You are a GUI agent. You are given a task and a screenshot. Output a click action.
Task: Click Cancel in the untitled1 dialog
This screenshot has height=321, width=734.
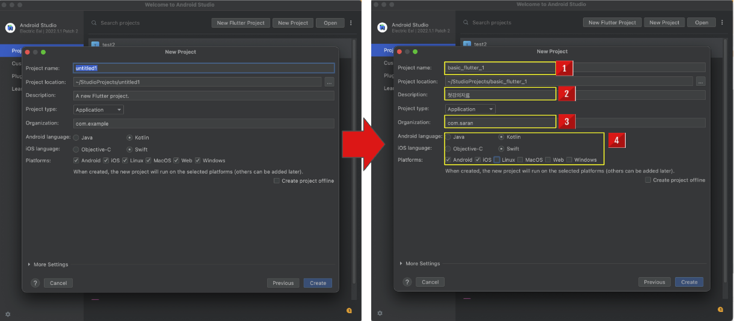click(x=58, y=283)
